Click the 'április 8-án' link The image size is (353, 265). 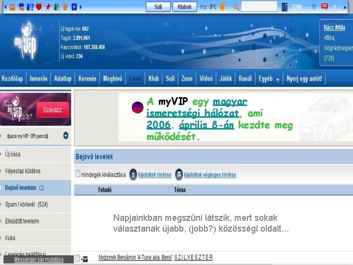pos(206,125)
